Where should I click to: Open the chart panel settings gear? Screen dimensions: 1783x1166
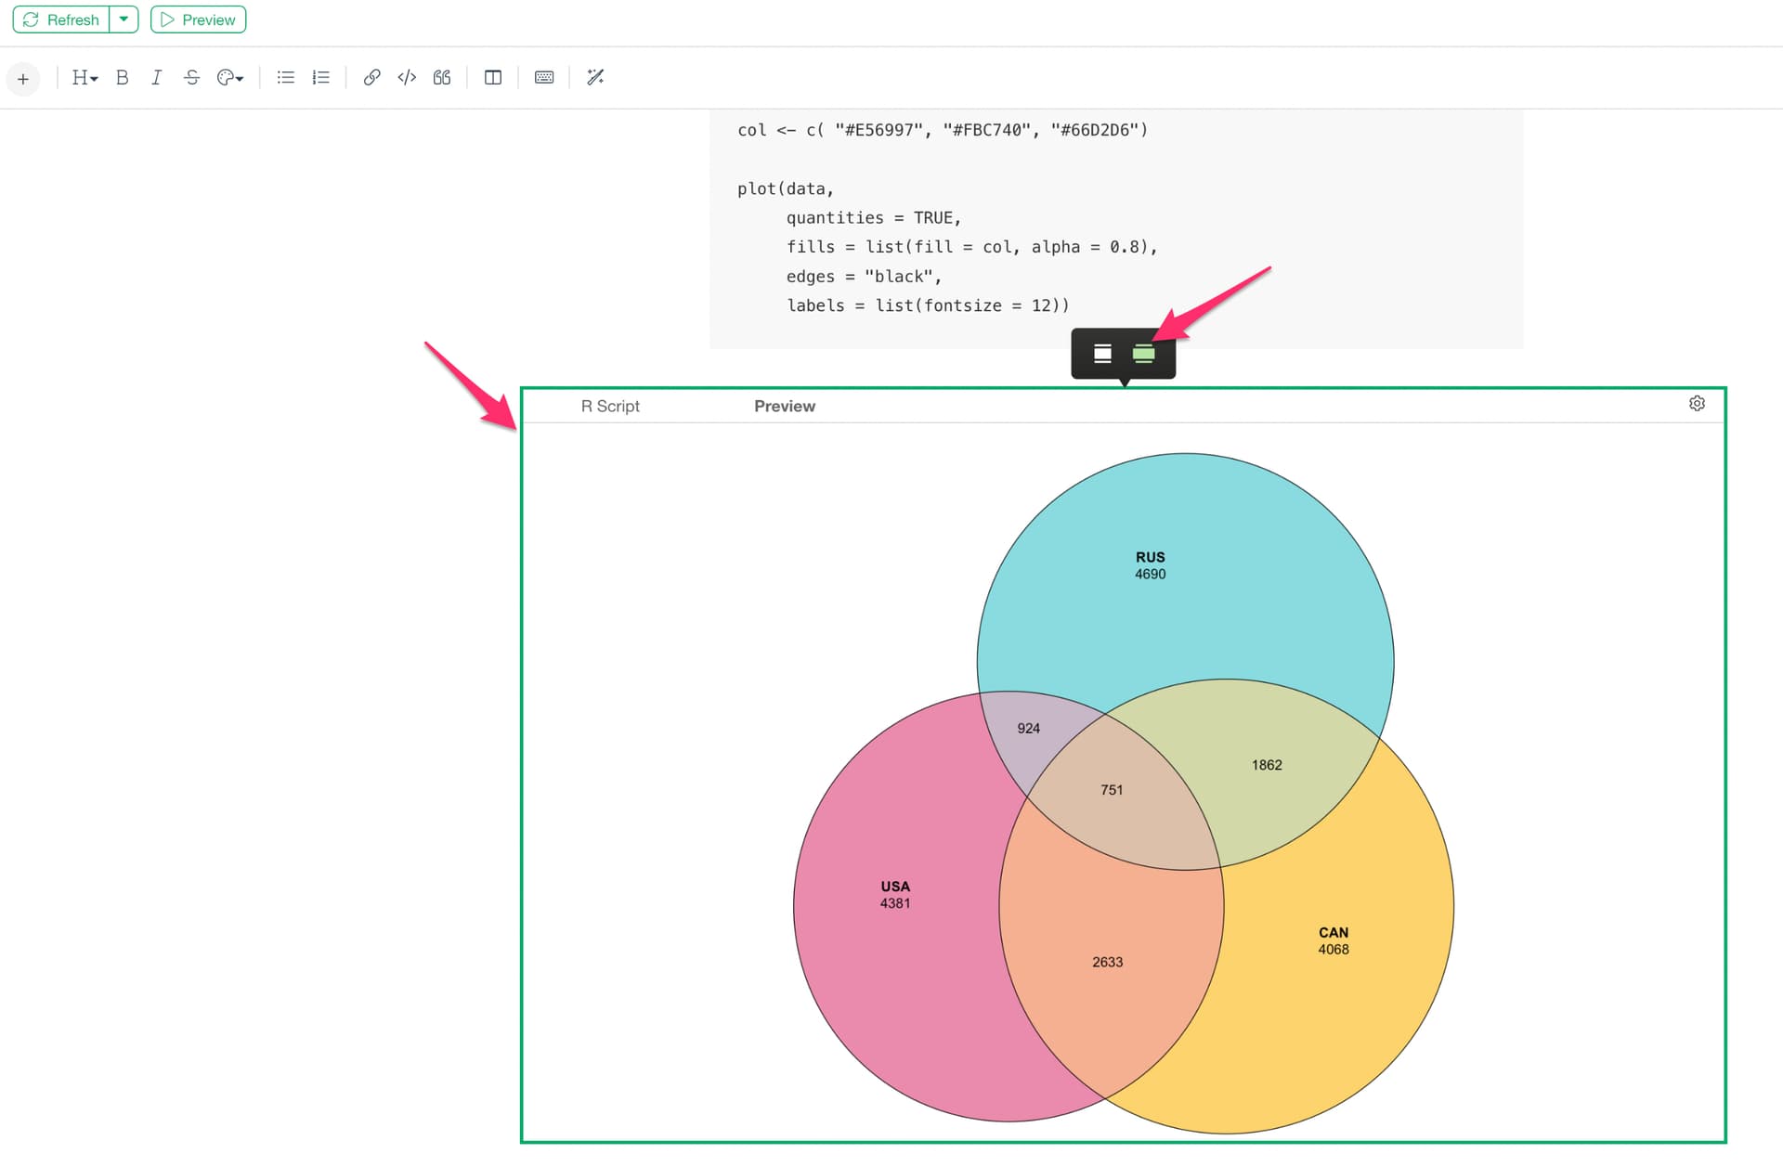(x=1697, y=404)
